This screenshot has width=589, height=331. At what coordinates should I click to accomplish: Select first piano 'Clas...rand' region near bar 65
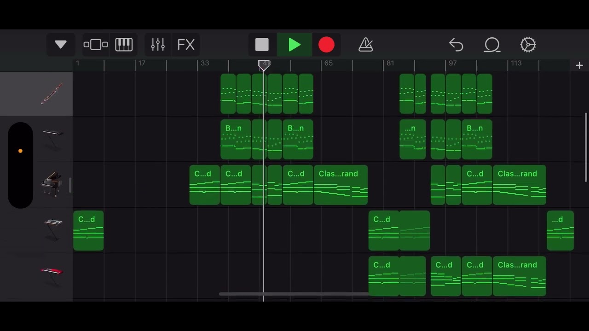[x=341, y=185]
